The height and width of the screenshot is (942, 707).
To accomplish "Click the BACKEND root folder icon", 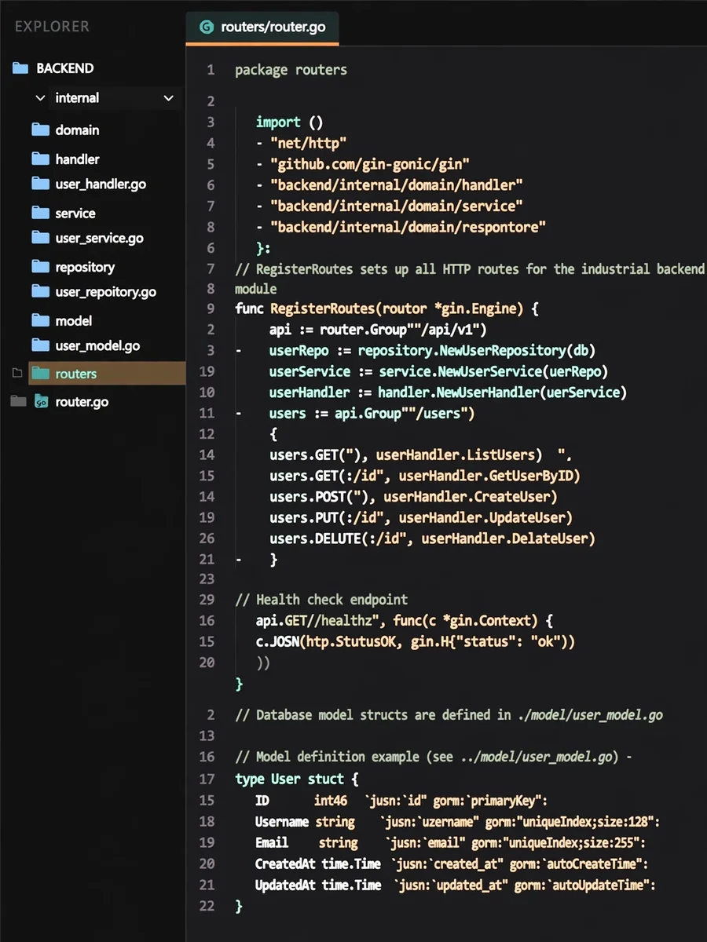I will (x=20, y=68).
